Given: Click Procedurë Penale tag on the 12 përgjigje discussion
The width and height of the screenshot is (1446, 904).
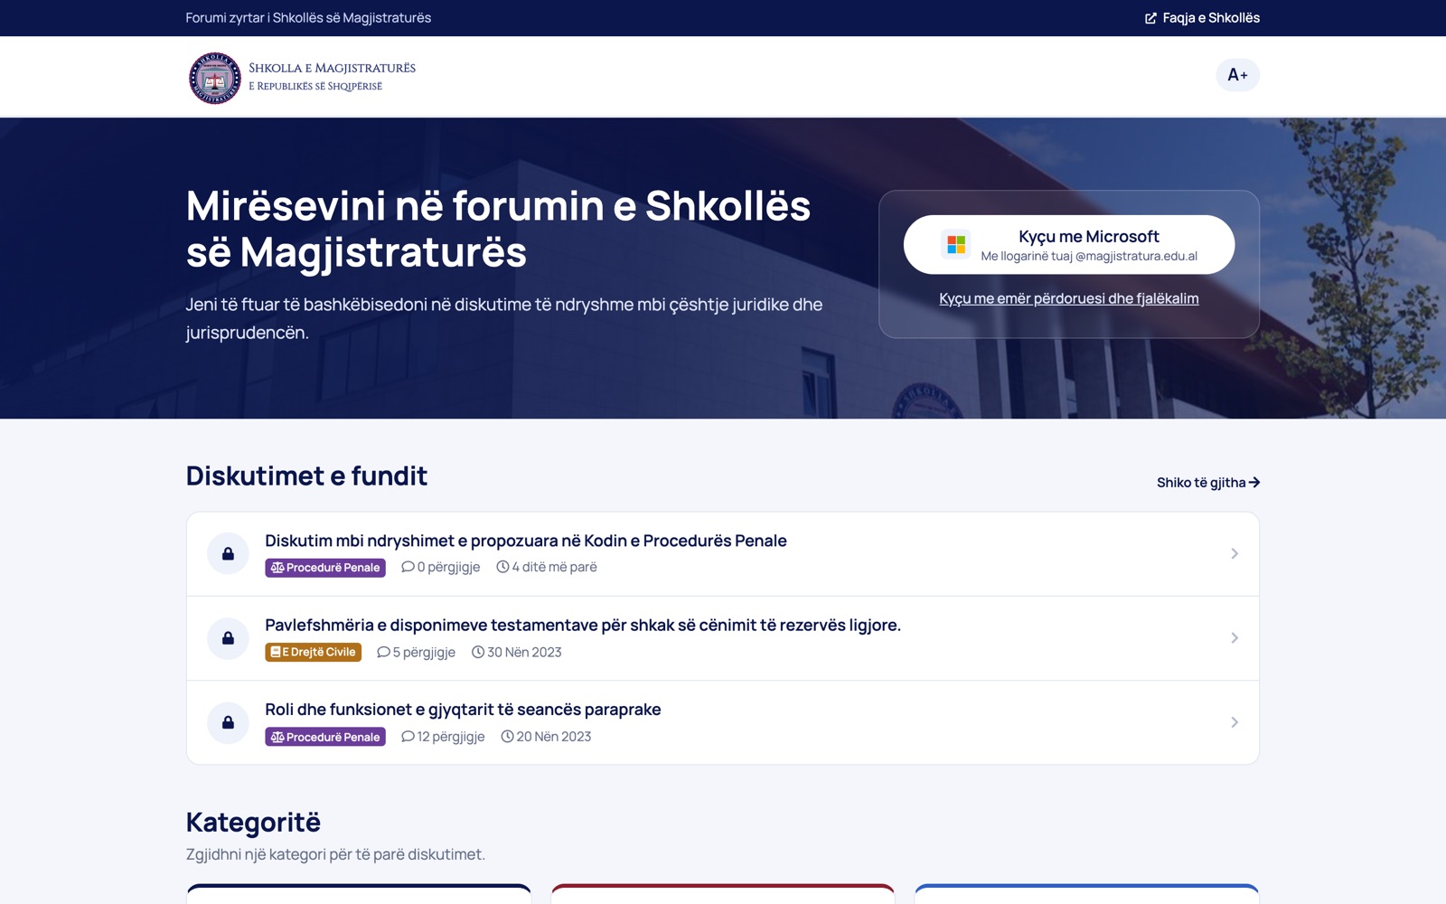Looking at the screenshot, I should tap(325, 737).
